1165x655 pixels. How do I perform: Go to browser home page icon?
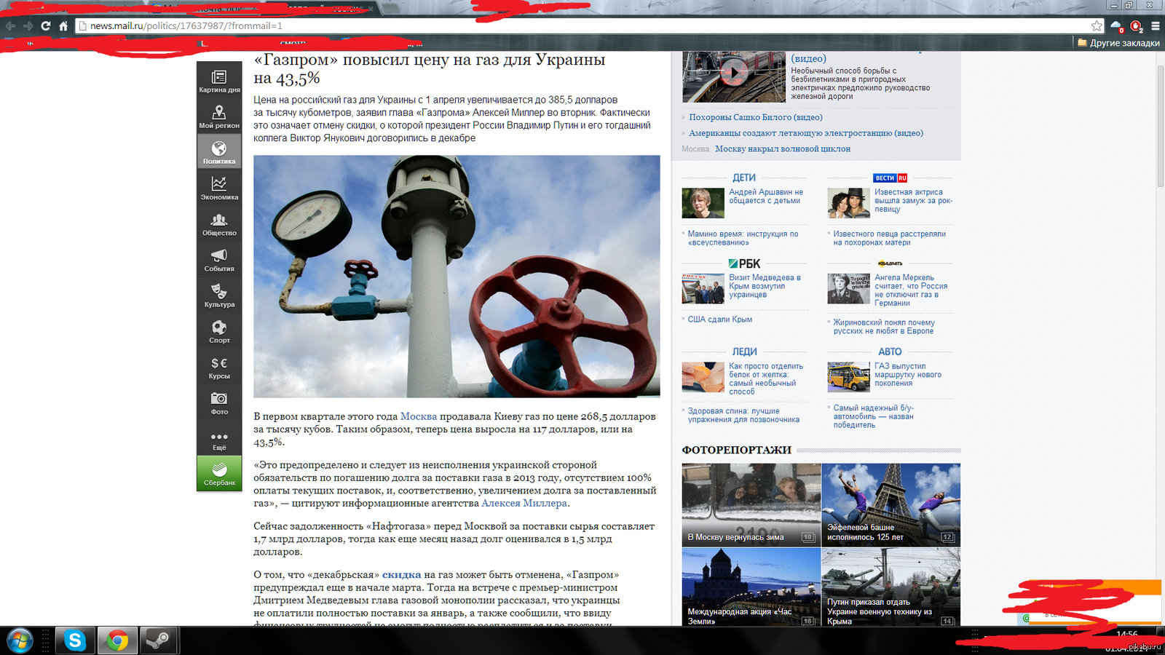63,25
